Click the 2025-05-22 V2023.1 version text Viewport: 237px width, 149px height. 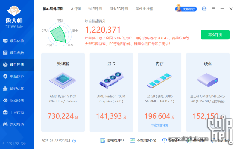[56, 141]
